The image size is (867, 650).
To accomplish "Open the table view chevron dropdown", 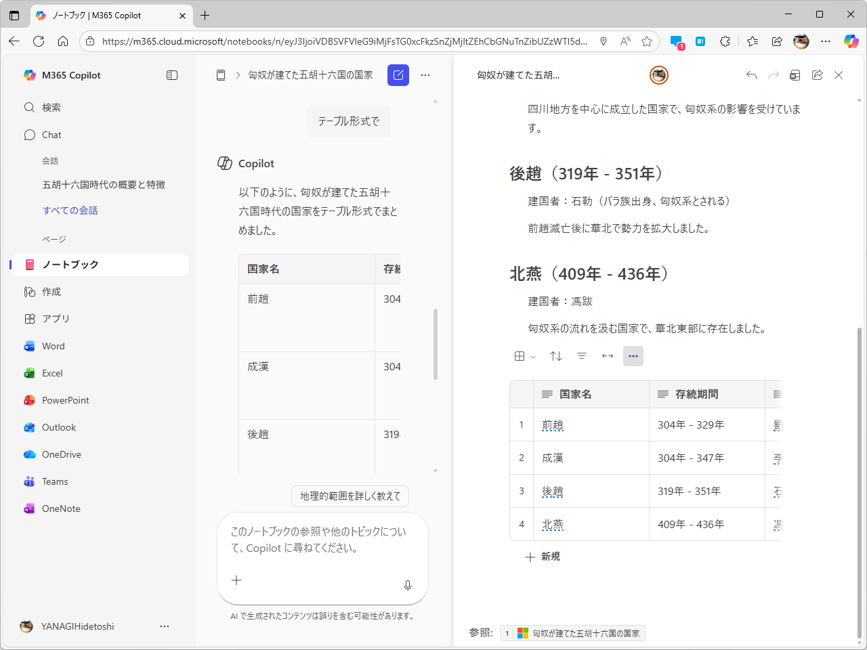I will point(533,355).
